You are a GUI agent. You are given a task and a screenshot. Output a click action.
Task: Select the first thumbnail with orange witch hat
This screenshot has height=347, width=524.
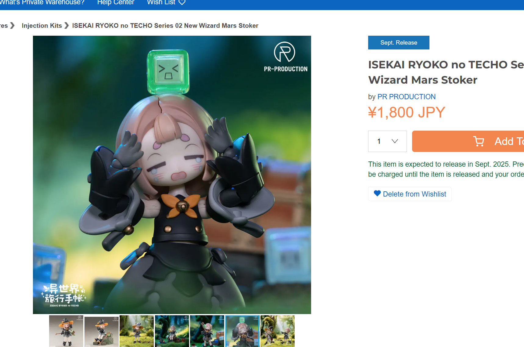click(66, 331)
